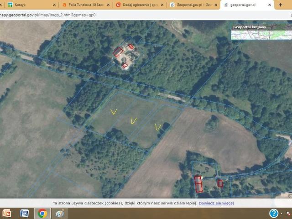The width and height of the screenshot is (292, 219).
Task: Select the large red building outline at the top
Action: [118, 52]
